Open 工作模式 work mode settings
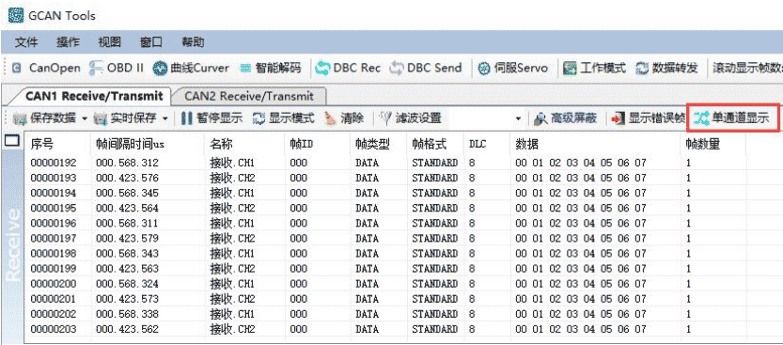This screenshot has width=783, height=345. pos(594,68)
